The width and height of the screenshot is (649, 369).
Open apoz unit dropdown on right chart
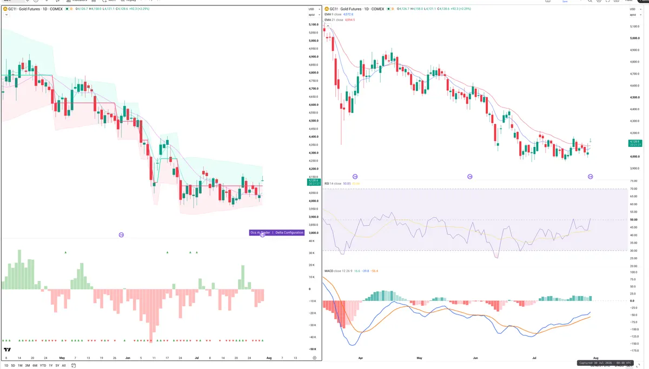point(635,15)
